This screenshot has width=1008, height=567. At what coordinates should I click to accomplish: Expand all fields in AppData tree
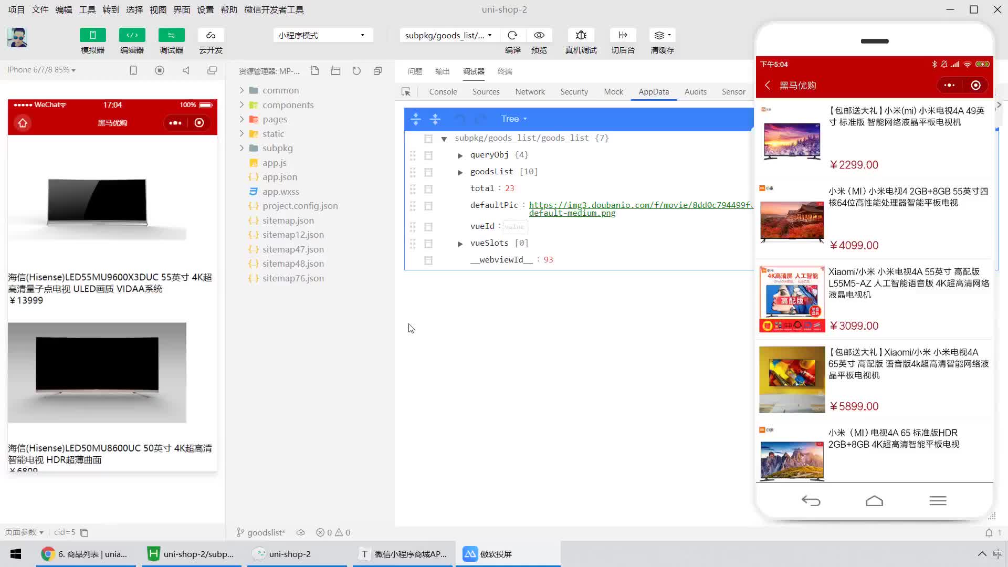(x=415, y=119)
